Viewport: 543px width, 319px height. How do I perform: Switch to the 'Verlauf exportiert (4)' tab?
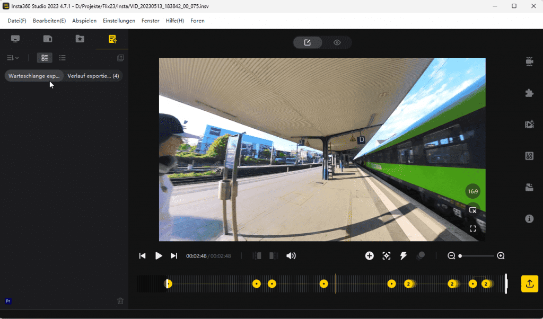[93, 76]
